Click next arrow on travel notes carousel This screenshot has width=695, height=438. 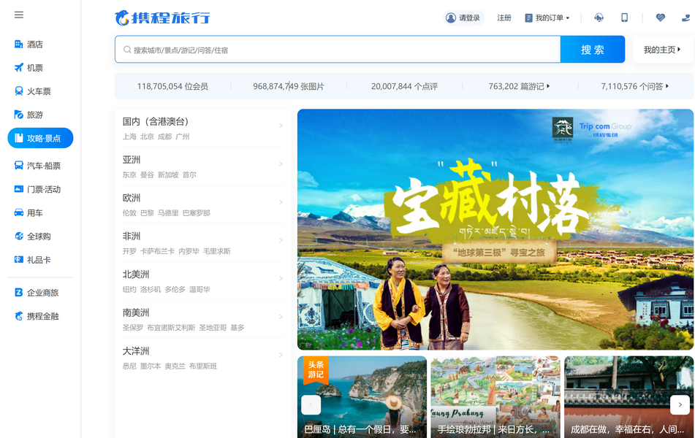click(x=680, y=404)
